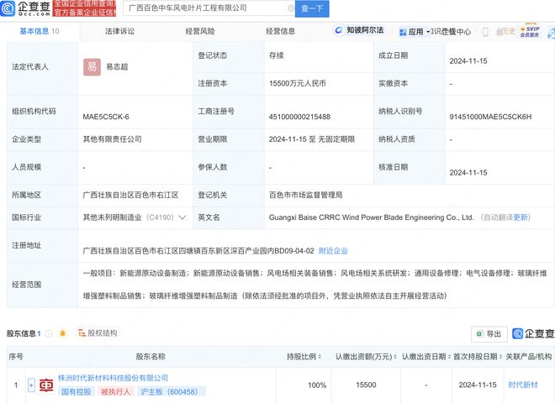
Task: Click the 国有控股 tag
Action: [76, 392]
